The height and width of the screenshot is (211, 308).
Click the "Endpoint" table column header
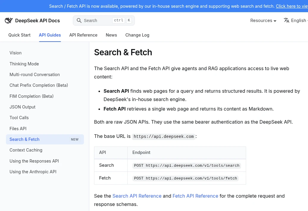[187, 152]
